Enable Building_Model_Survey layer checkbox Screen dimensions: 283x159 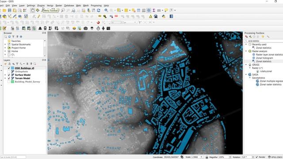pyautogui.click(x=9, y=82)
